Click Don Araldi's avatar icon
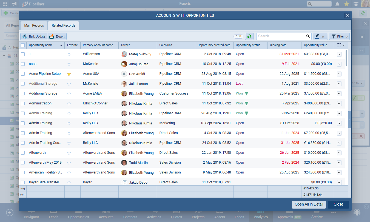 pos(124,74)
